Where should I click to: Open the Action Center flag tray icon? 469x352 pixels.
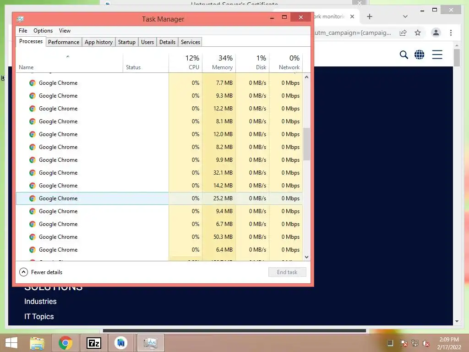(x=404, y=343)
